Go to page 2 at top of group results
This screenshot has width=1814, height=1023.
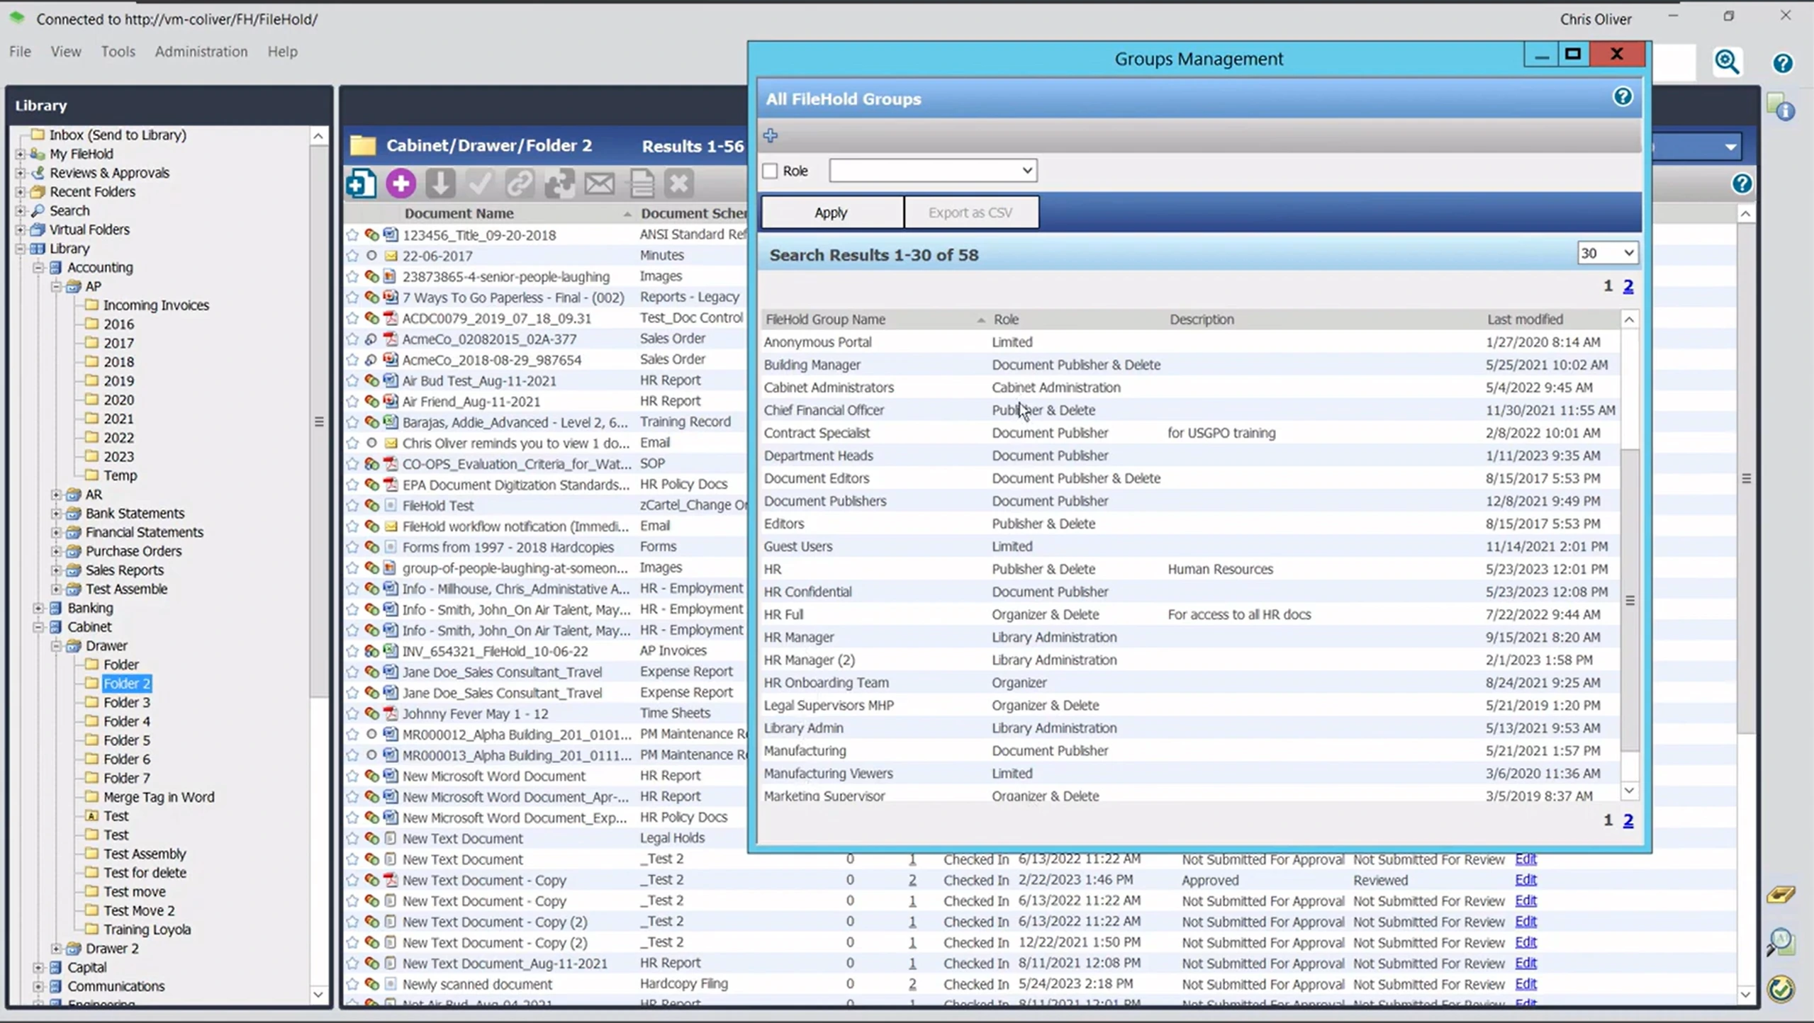(1628, 286)
